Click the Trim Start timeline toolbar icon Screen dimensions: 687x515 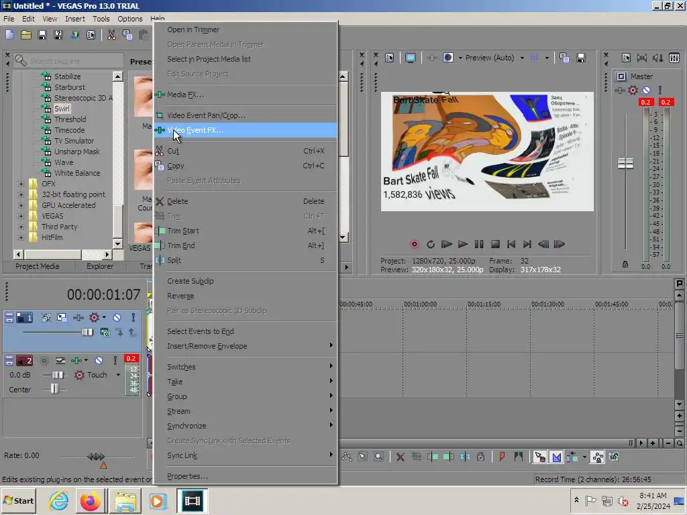(433, 457)
